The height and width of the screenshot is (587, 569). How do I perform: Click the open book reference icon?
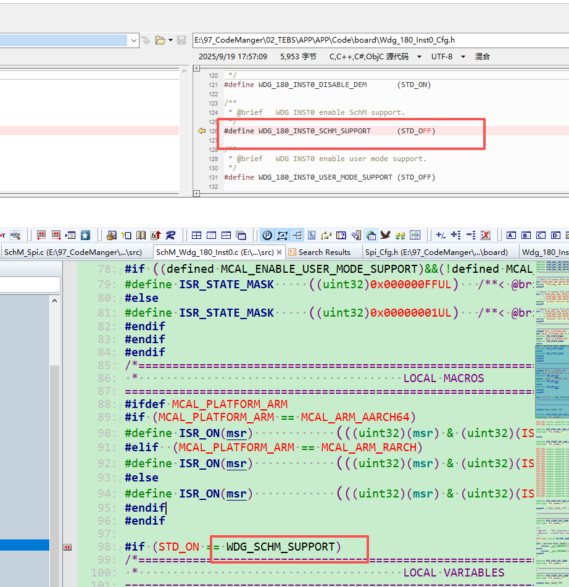141,235
